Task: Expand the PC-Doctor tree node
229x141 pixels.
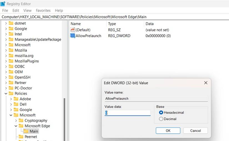Action: [x=6, y=88]
